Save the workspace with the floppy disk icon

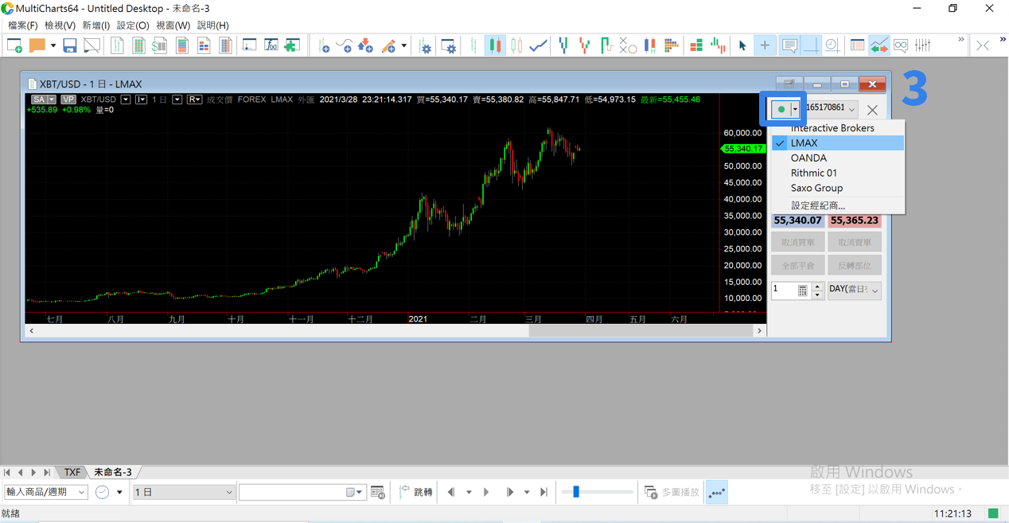coord(70,46)
